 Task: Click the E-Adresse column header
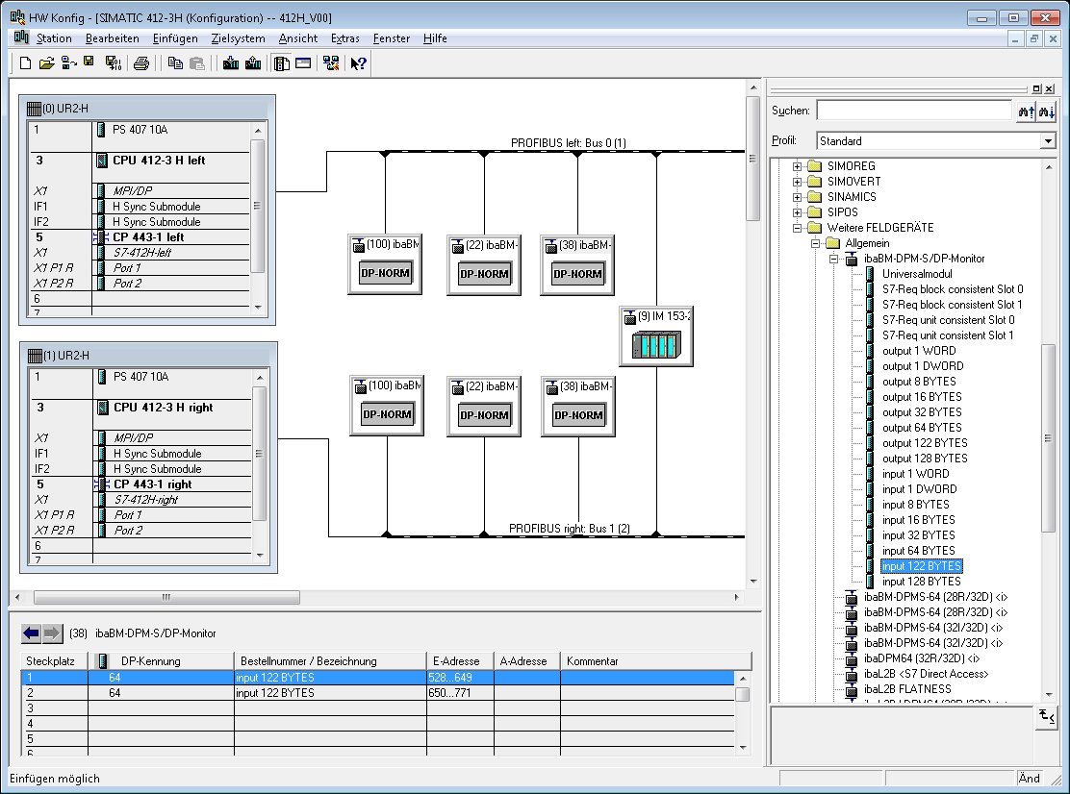click(x=460, y=661)
